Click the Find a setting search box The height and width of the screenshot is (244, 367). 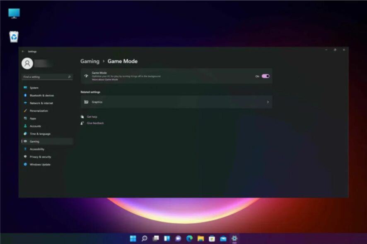click(47, 77)
